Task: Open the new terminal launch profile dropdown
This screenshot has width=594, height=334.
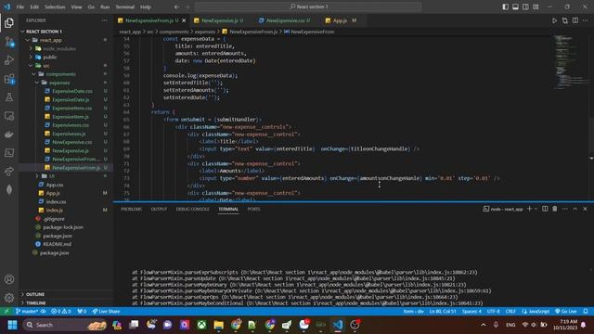Action: [x=536, y=209]
